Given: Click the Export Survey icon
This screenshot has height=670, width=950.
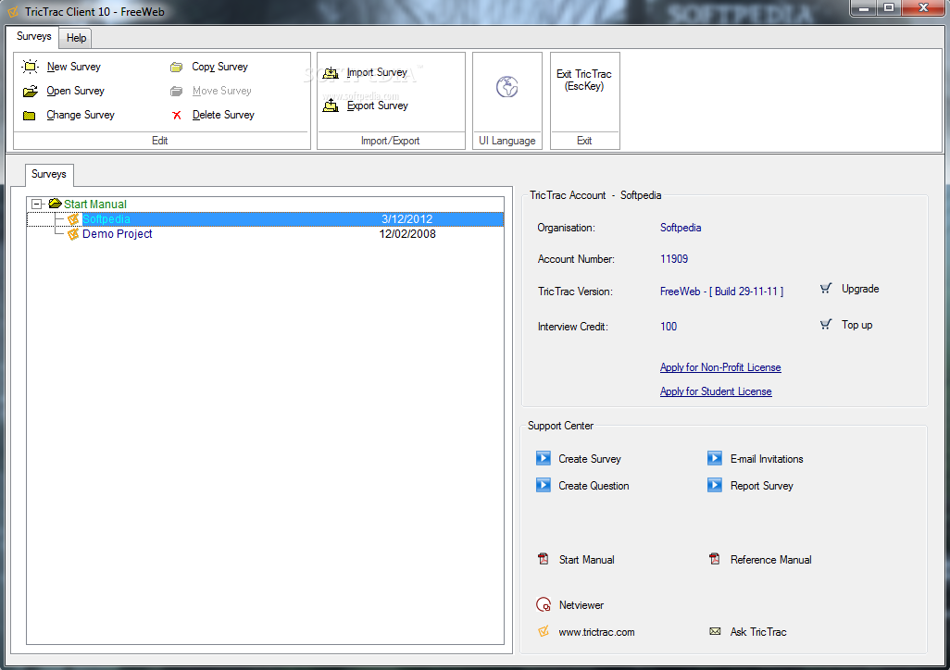Looking at the screenshot, I should pyautogui.click(x=331, y=105).
